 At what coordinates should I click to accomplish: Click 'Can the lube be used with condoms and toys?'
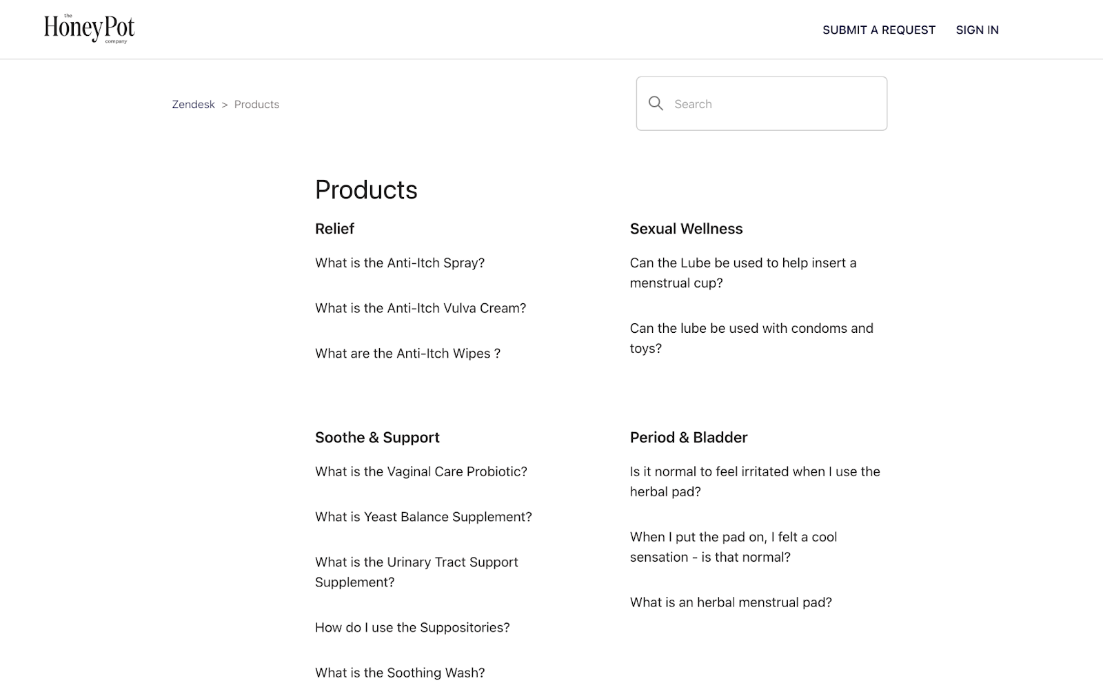(751, 338)
